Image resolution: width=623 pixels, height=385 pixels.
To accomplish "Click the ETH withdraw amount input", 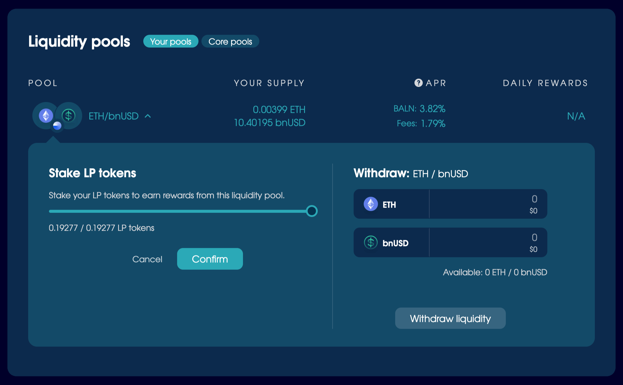I will pyautogui.click(x=488, y=204).
